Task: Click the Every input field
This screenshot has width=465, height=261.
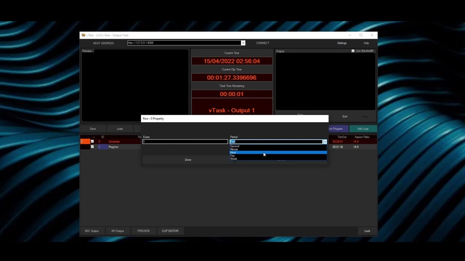Action: coord(185,142)
